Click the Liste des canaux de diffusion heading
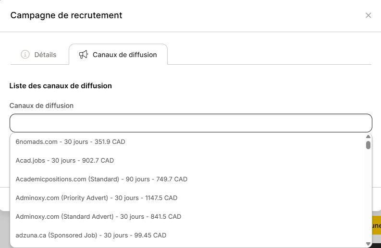The image size is (381, 248). click(61, 86)
